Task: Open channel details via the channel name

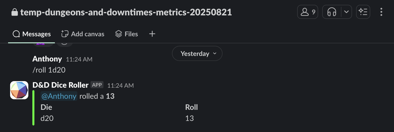Action: (x=126, y=12)
